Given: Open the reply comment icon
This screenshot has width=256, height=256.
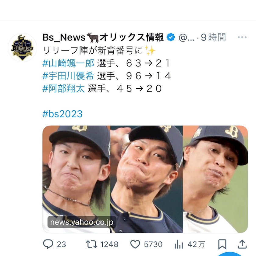Looking at the screenshot, I should [48, 244].
